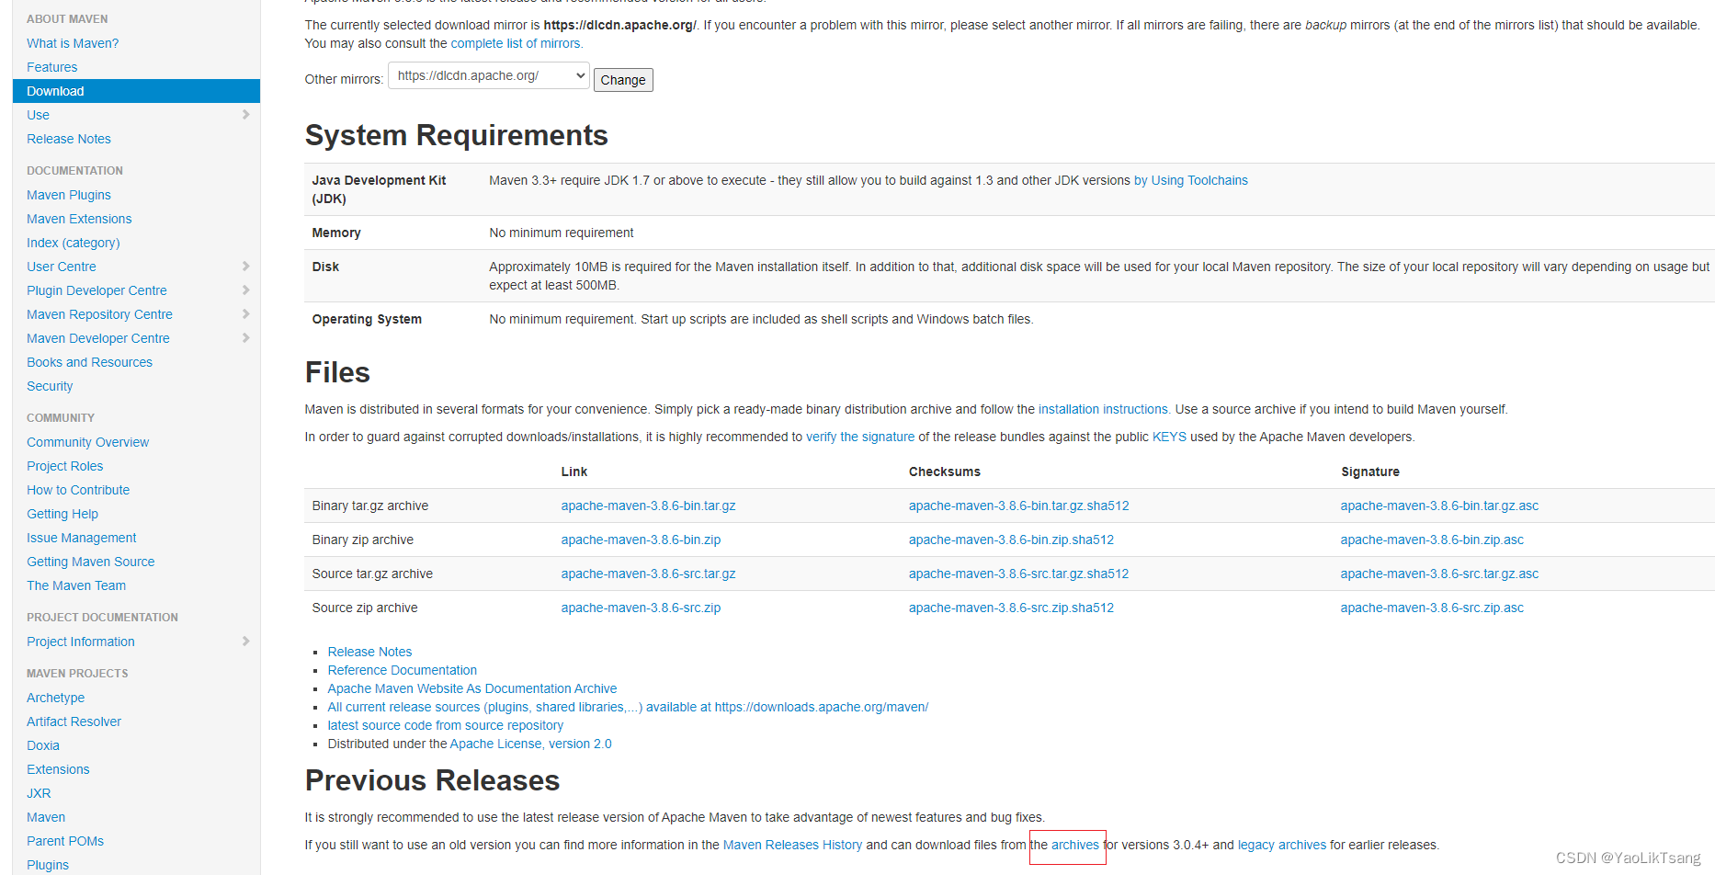Open Release Notes in the sidebar

pyautogui.click(x=69, y=139)
